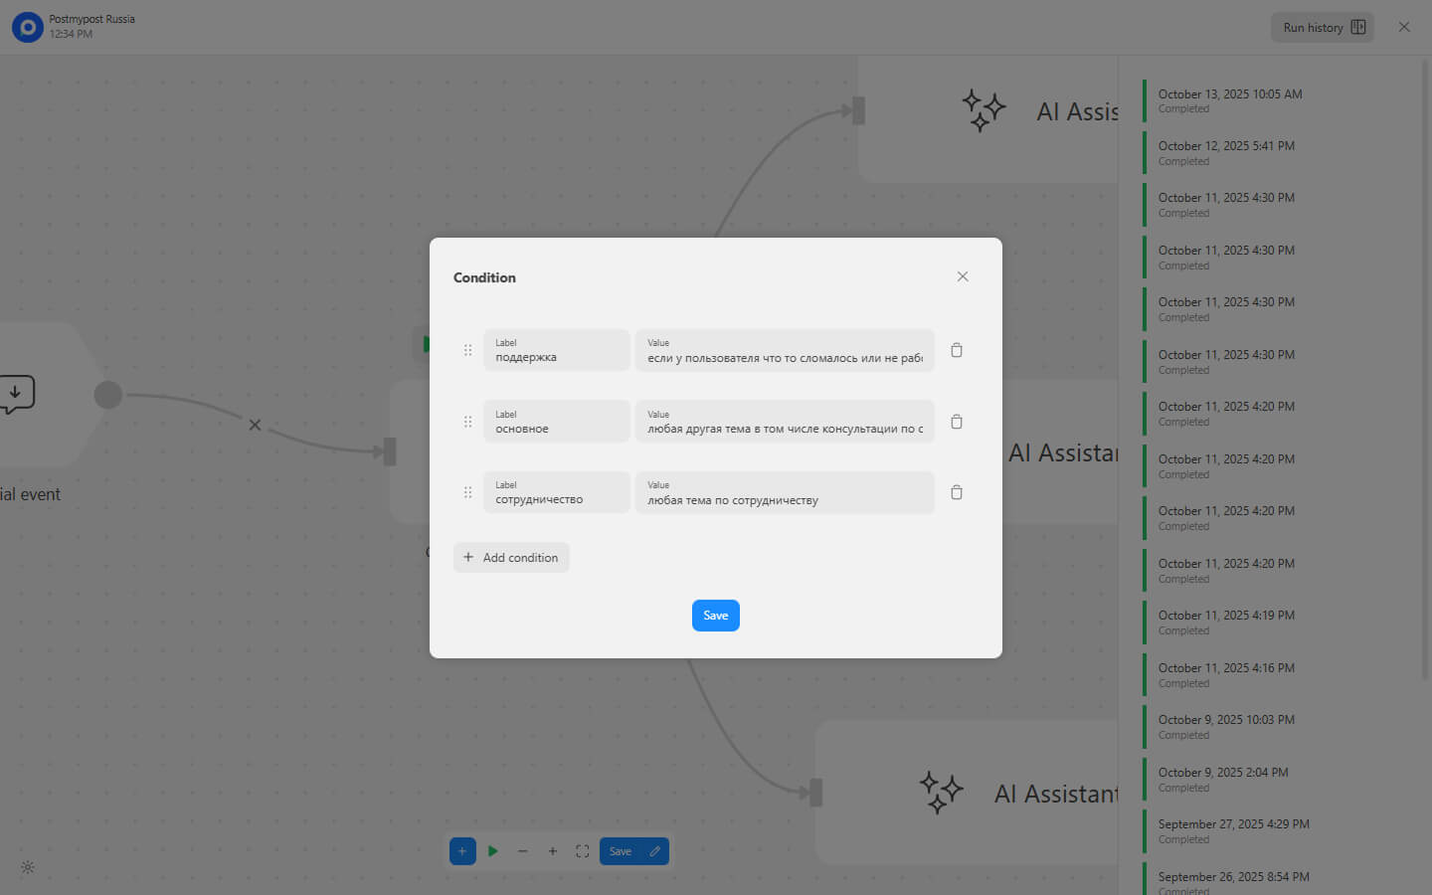This screenshot has width=1432, height=895.
Task: Zoom out with the minus icon
Action: point(523,851)
